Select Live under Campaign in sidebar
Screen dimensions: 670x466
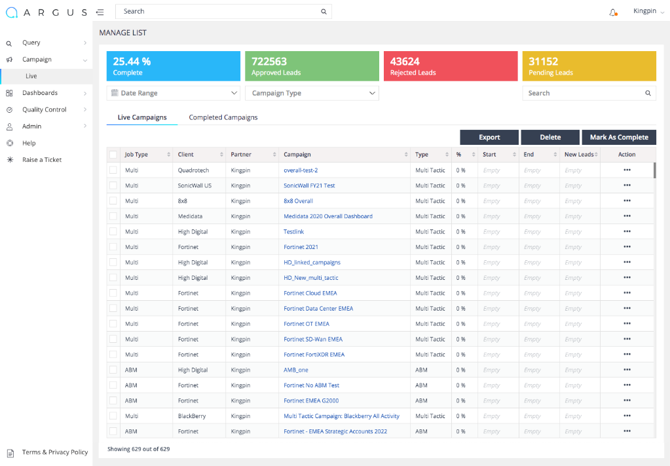tap(31, 76)
